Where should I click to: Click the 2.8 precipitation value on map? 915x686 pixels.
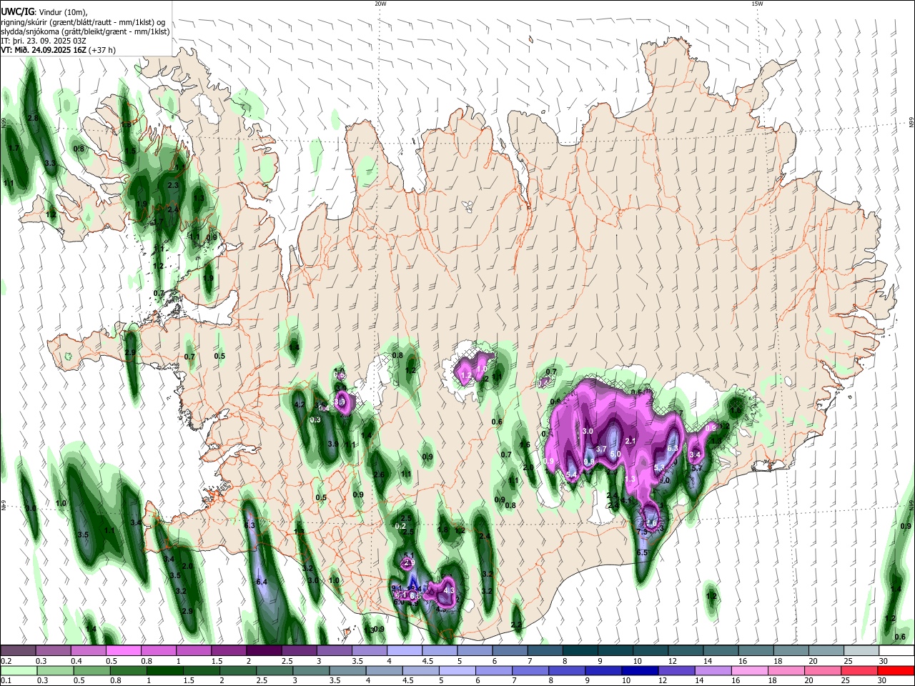(32, 118)
